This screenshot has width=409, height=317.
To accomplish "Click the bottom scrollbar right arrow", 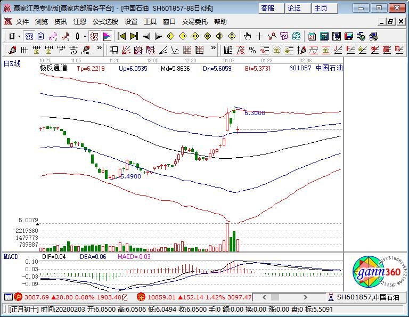I will pyautogui.click(x=305, y=297).
